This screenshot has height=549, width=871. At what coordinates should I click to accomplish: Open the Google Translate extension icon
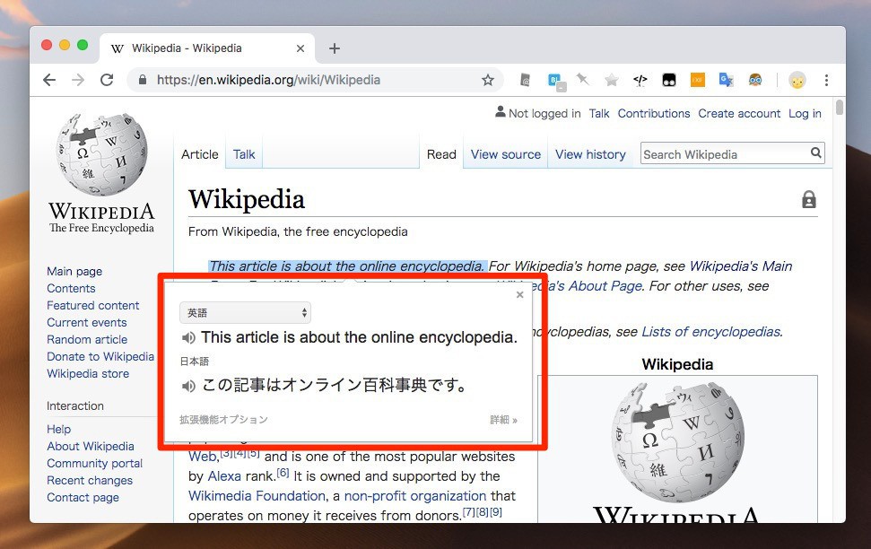(x=726, y=80)
